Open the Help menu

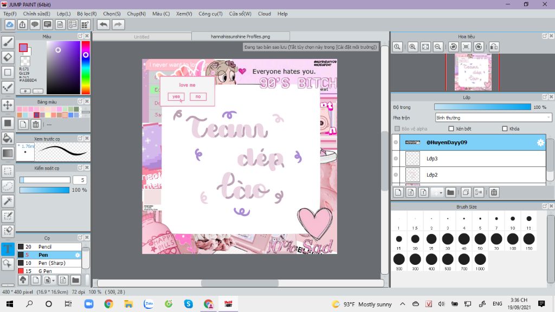[282, 14]
